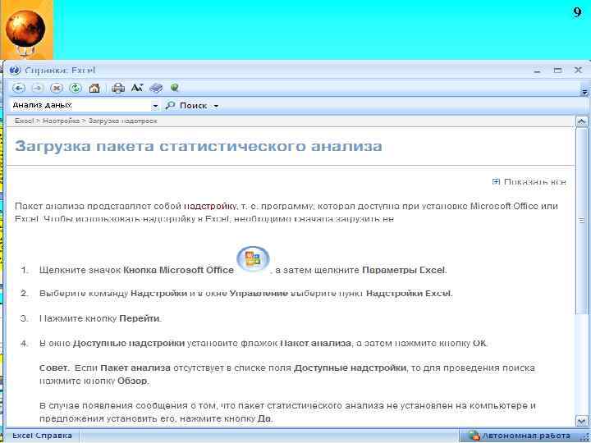Go back with the Back arrow icon
This screenshot has width=591, height=443.
(18, 88)
